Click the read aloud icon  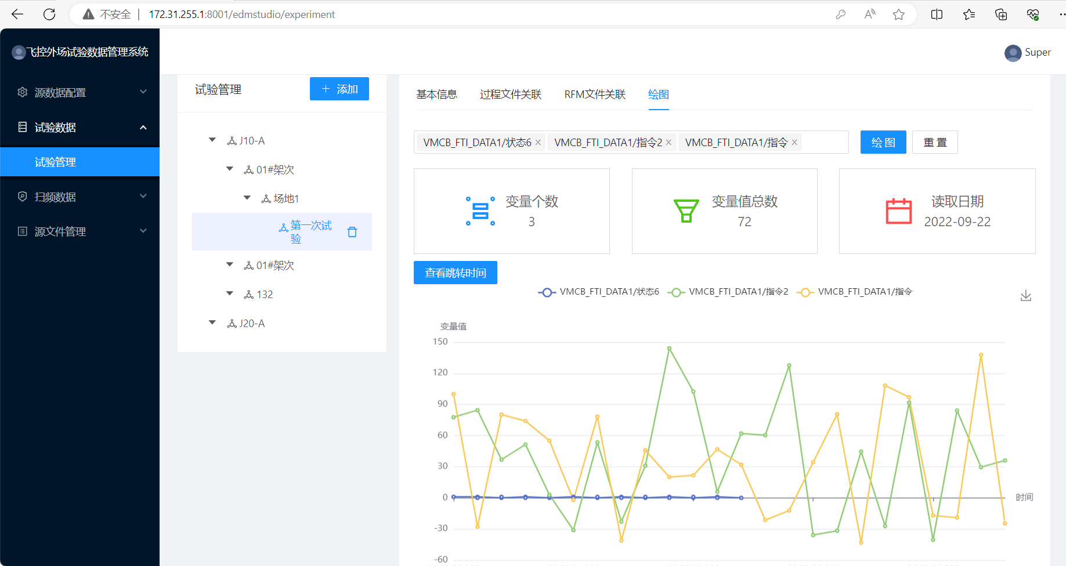(869, 14)
